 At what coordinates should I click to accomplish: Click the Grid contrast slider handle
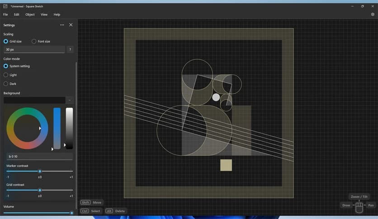tap(40, 190)
